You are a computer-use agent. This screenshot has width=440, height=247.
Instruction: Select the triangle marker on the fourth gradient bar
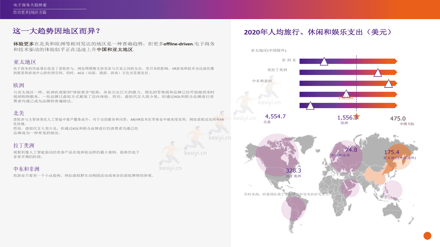pos(346,94)
